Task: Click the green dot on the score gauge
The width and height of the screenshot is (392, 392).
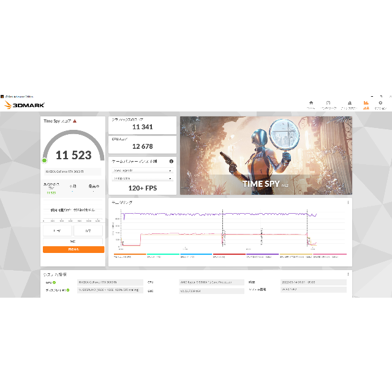Action: point(45,160)
